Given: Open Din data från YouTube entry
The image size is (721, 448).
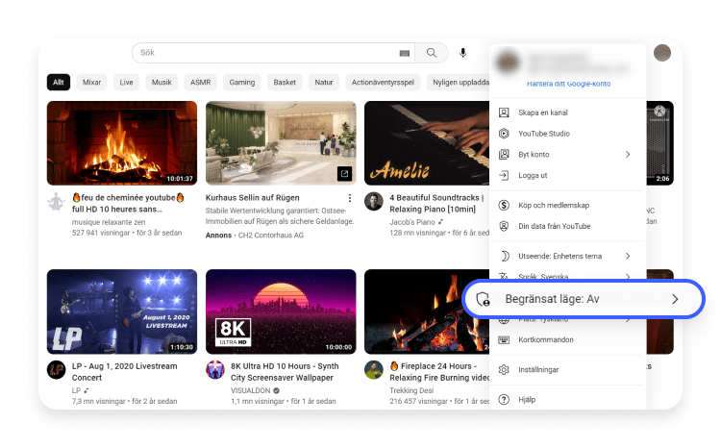Looking at the screenshot, I should 567,226.
